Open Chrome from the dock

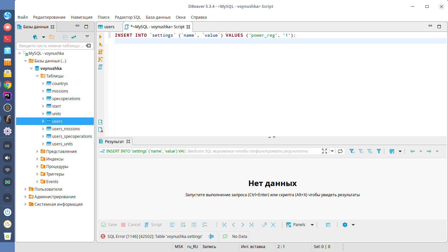click(x=8, y=85)
